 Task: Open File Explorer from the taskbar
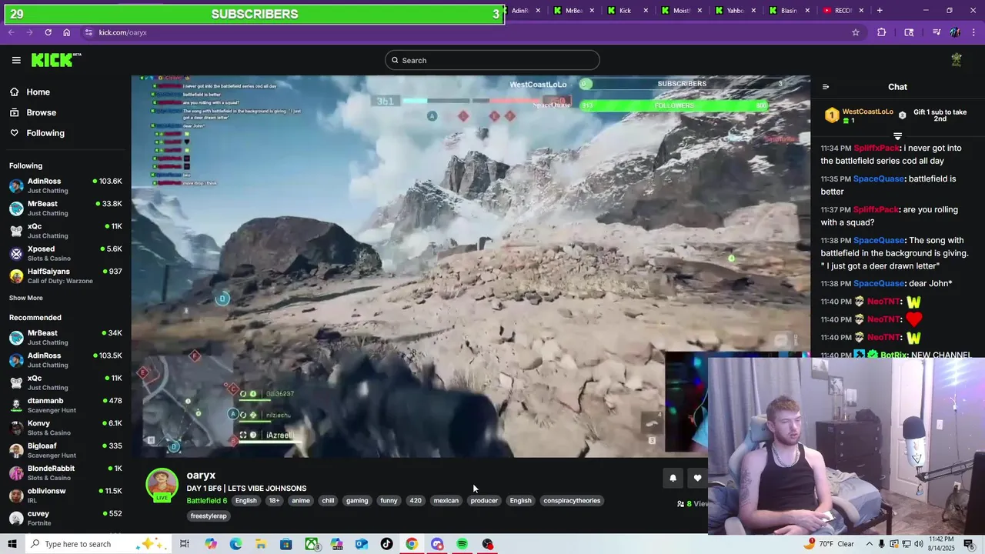point(261,544)
